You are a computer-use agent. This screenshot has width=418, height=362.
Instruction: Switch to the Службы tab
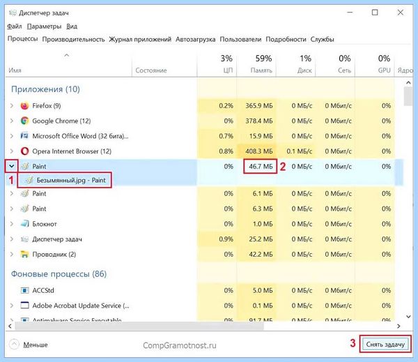pos(322,39)
